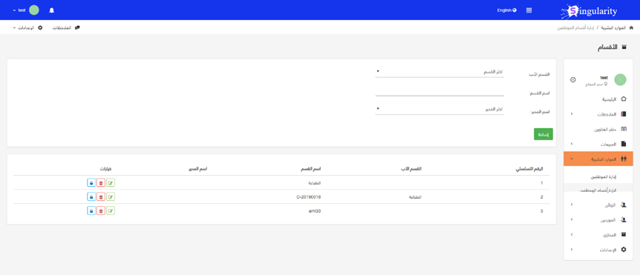
Task: Click the اسم القسم text field
Action: [439, 90]
